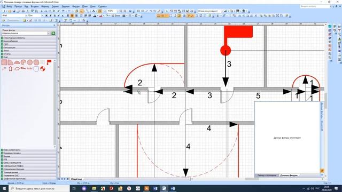Image resolution: width=342 pixels, height=192 pixels.
Task: Pick the full circle fire area shape
Action: pyautogui.click(x=30, y=62)
